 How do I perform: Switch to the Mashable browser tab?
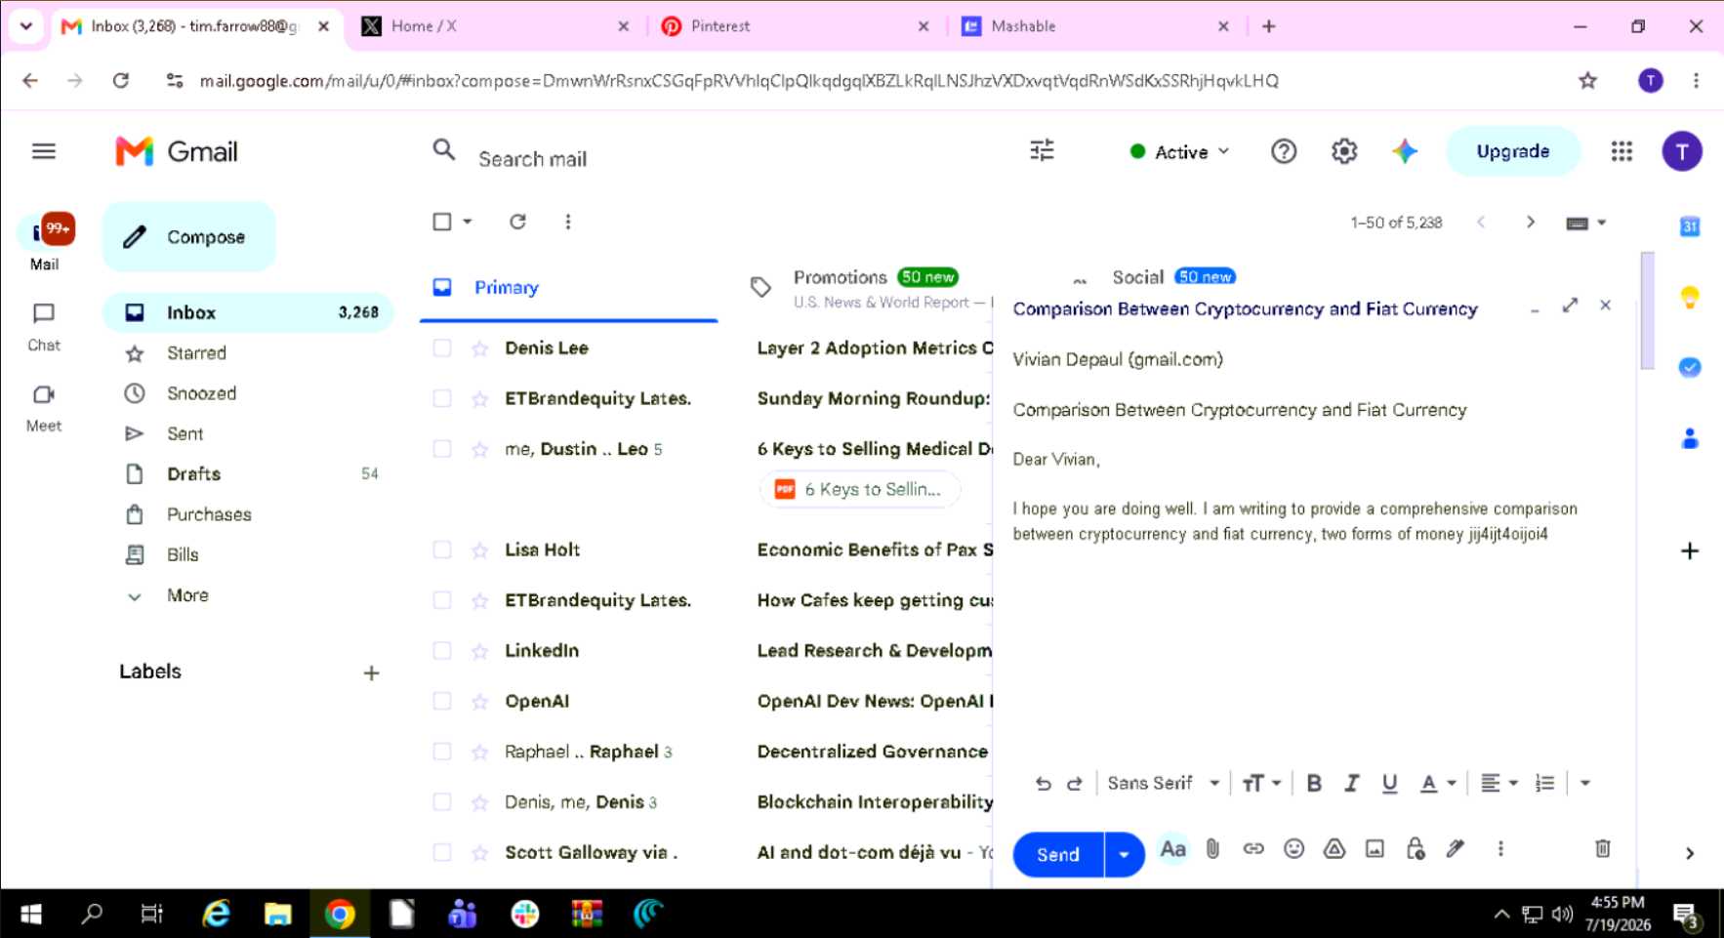pyautogui.click(x=1093, y=26)
